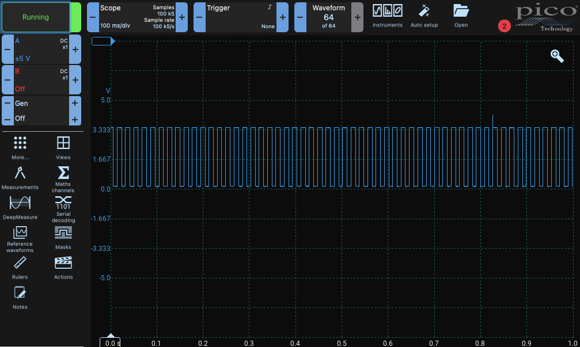Open the Actions tool
The height and width of the screenshot is (347, 580).
point(63,268)
